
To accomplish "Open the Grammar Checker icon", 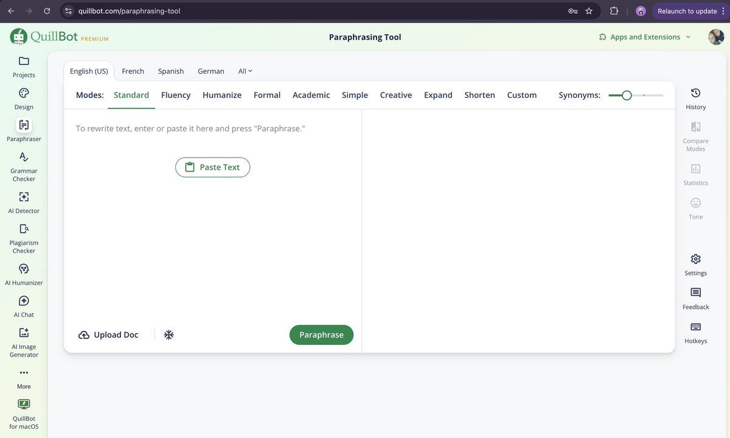I will 24,157.
